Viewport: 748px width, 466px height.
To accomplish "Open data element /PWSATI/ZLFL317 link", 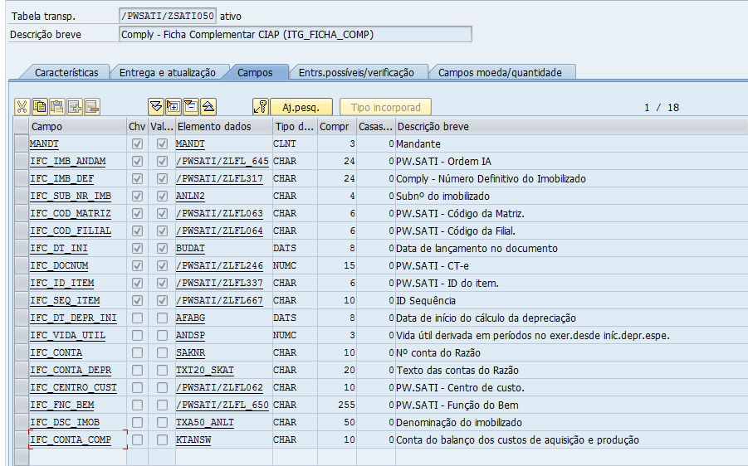I will [x=219, y=179].
